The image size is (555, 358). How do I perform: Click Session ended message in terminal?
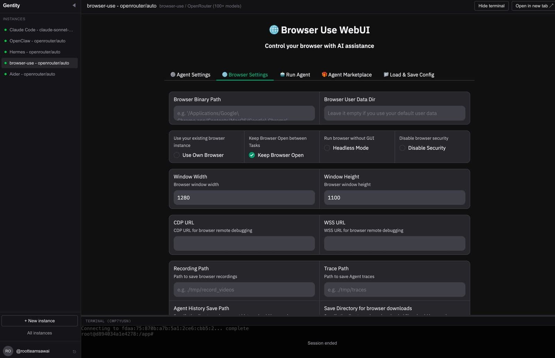coord(322,343)
